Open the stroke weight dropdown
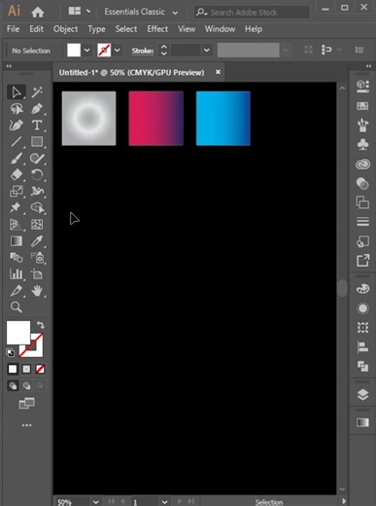This screenshot has width=376, height=506. 206,51
